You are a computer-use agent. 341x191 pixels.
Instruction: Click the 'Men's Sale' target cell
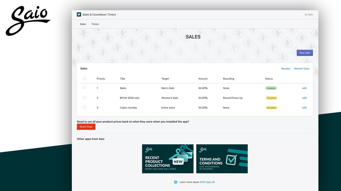click(x=168, y=88)
